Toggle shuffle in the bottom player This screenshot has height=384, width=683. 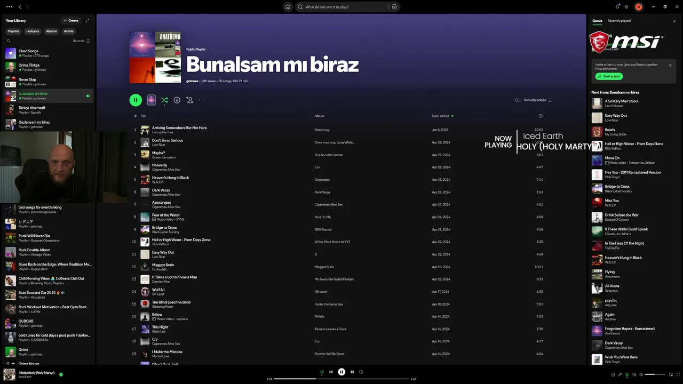pos(322,372)
